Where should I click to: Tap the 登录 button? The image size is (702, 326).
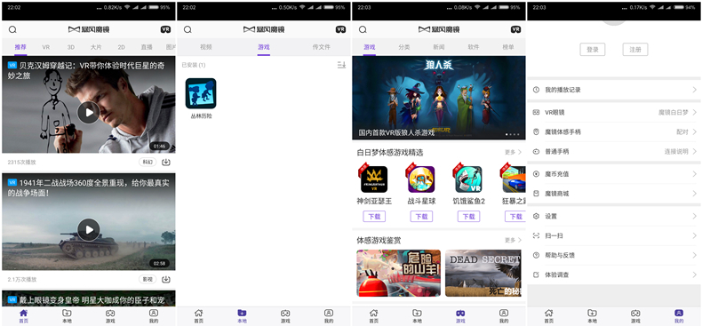pos(593,49)
